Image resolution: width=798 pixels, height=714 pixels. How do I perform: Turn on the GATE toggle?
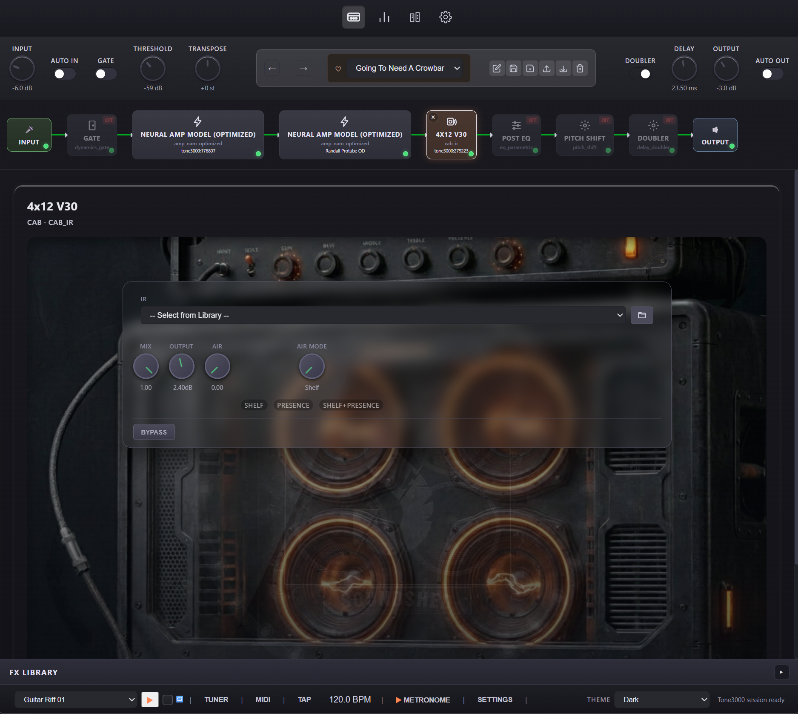tap(105, 73)
